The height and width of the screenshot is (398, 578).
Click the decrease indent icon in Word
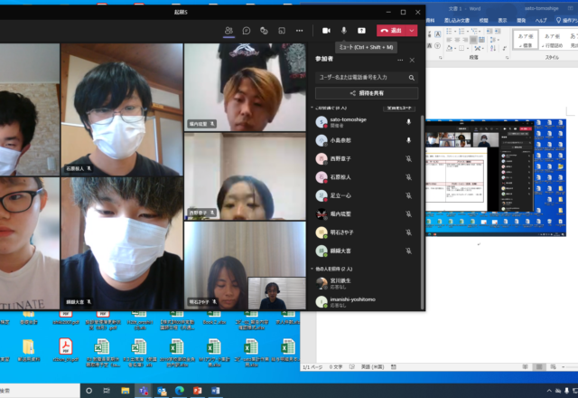[489, 32]
